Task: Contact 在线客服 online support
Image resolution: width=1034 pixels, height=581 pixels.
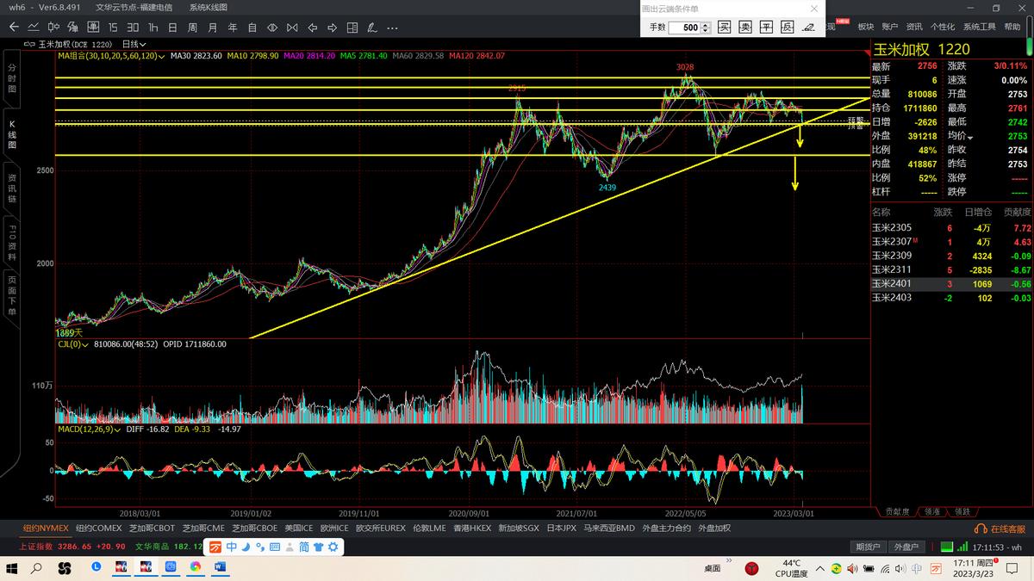Action: [x=1000, y=528]
